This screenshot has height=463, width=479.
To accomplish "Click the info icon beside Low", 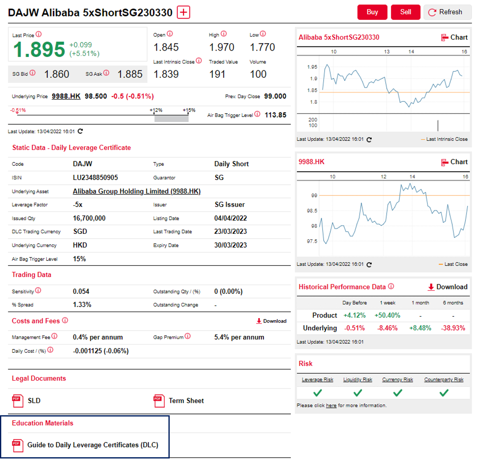I will (x=263, y=34).
